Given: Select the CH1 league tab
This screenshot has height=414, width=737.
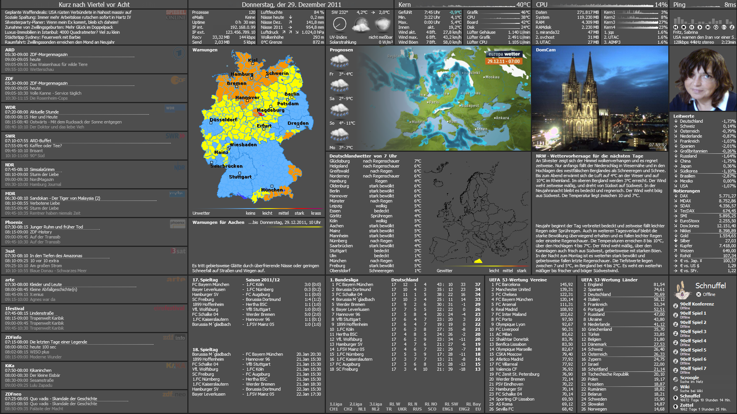Looking at the screenshot, I should point(334,409).
